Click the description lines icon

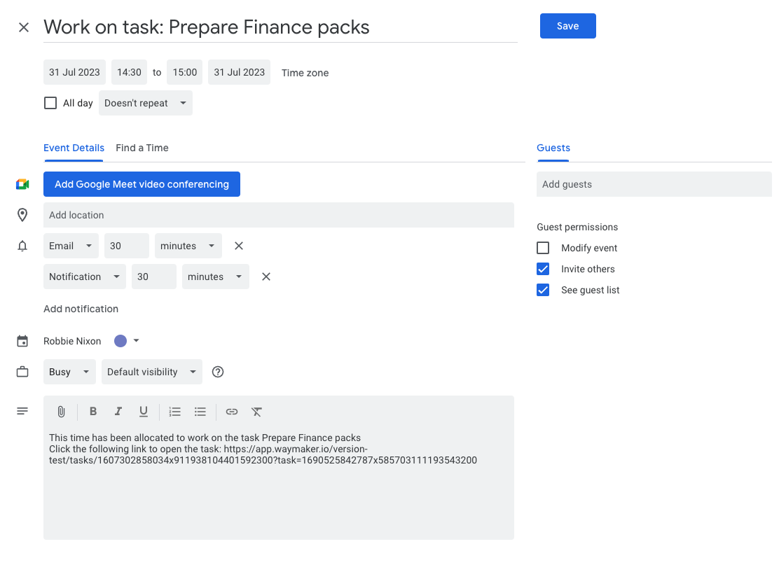(22, 411)
